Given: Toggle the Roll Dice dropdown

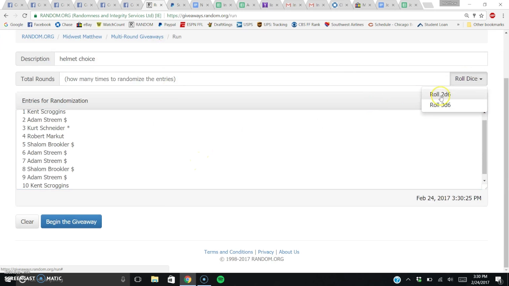Looking at the screenshot, I should click(468, 79).
